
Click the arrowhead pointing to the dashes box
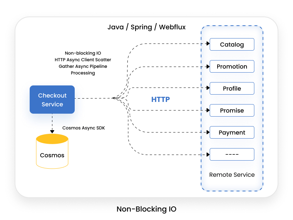pyautogui.click(x=208, y=154)
